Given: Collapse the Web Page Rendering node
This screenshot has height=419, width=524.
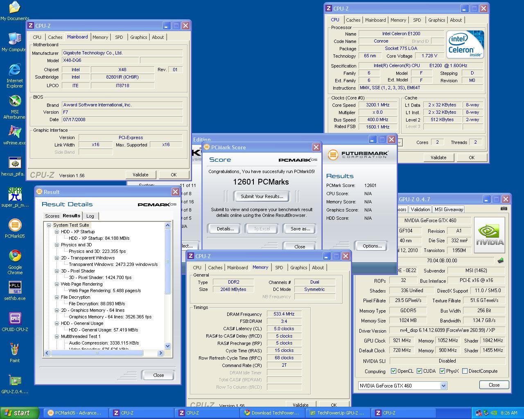Looking at the screenshot, I should pyautogui.click(x=56, y=284).
